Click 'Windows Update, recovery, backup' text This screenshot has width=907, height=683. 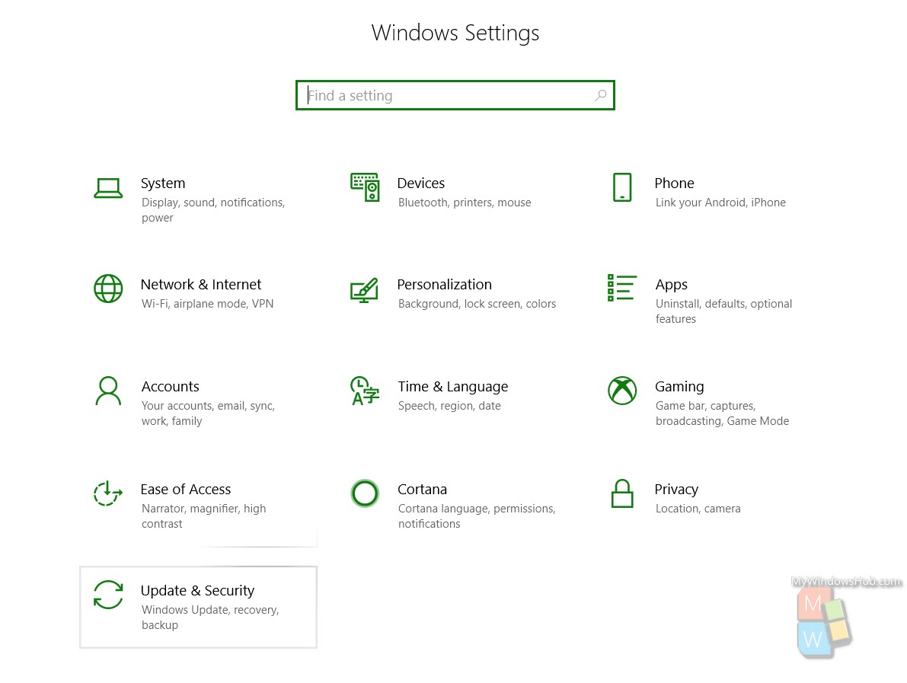click(x=210, y=617)
